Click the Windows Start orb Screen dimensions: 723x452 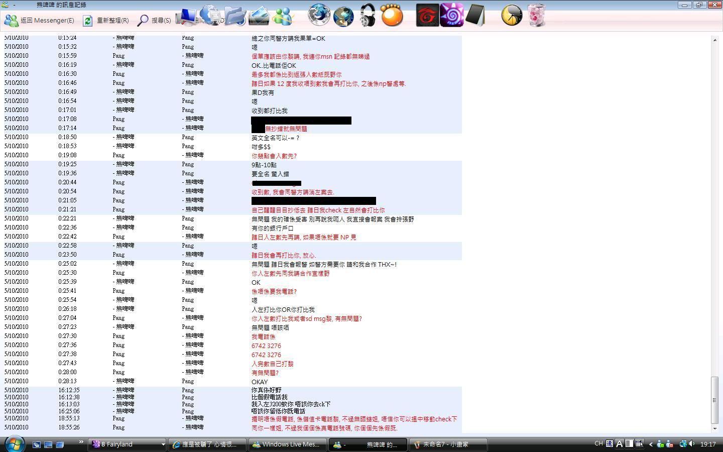[x=15, y=444]
